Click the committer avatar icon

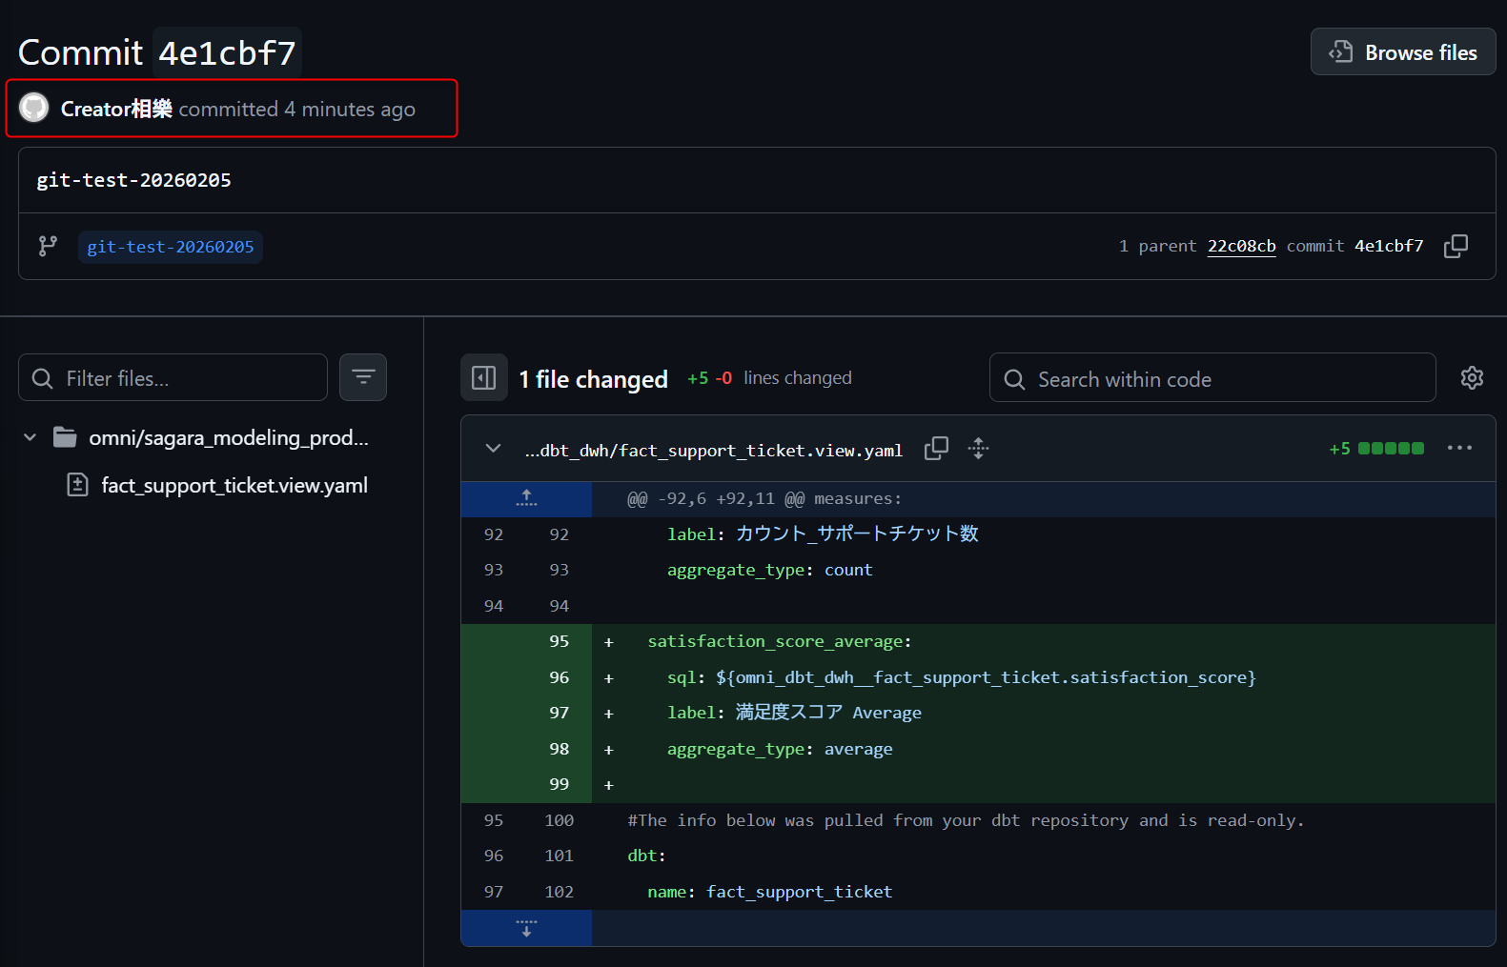34,108
